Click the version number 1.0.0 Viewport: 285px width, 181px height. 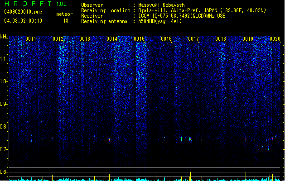tap(61, 4)
